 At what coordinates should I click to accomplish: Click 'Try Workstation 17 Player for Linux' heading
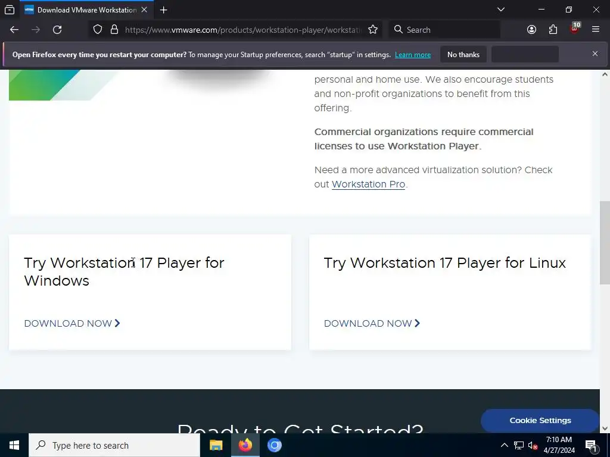(x=444, y=263)
